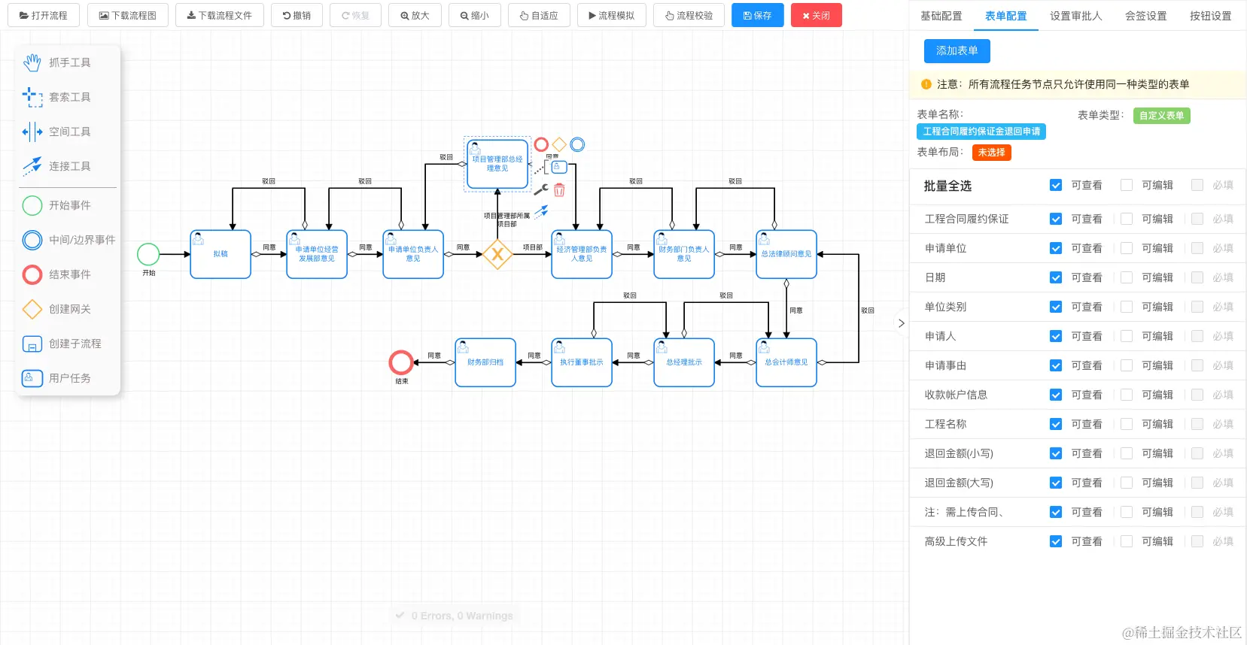
Task: Switch to 基础配置 tab
Action: click(x=941, y=16)
